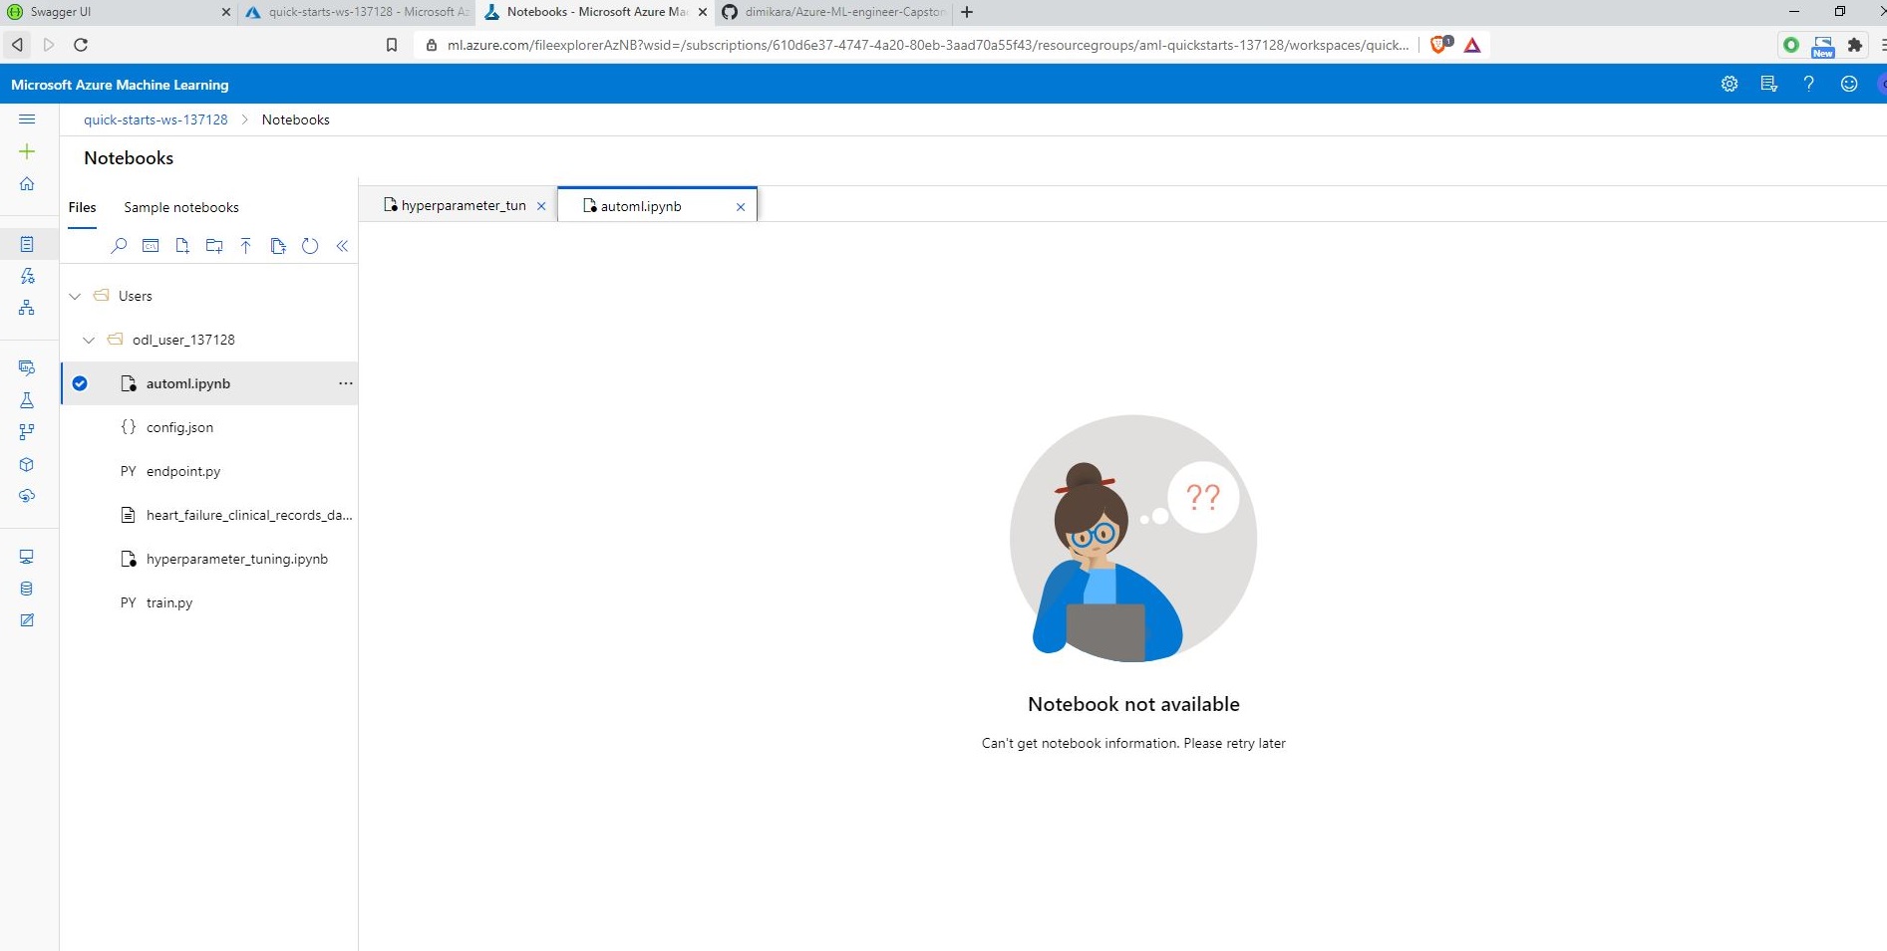
Task: Close the automl.ipynb notebook tab
Action: (741, 207)
